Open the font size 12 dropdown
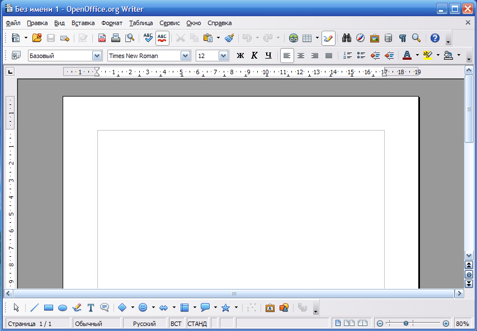This screenshot has height=331, width=477. (x=223, y=56)
